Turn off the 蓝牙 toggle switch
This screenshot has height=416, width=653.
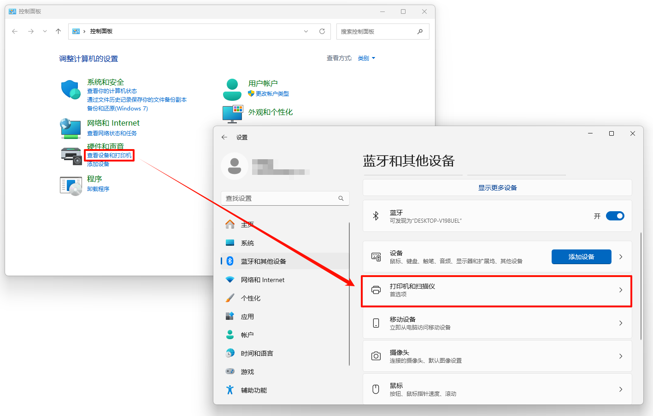pyautogui.click(x=615, y=216)
